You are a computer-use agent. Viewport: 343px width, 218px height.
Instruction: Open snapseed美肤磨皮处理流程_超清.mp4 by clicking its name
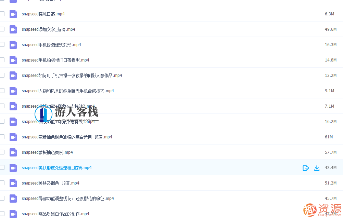[56, 168]
